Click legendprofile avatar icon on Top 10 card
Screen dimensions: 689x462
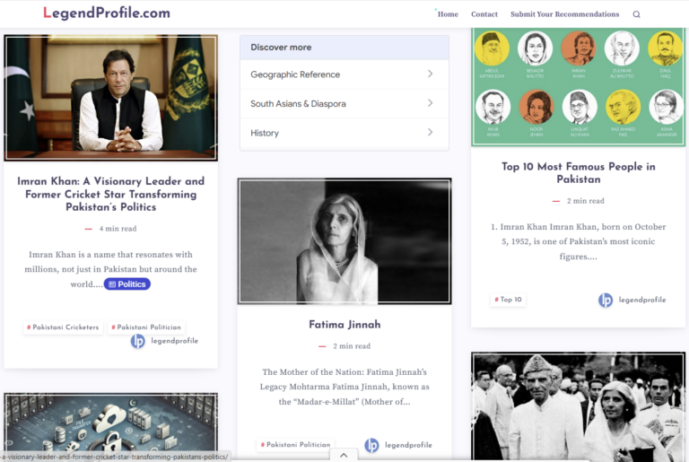point(606,301)
